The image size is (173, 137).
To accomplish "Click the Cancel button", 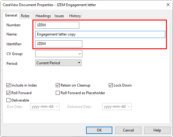I will [x=128, y=130].
